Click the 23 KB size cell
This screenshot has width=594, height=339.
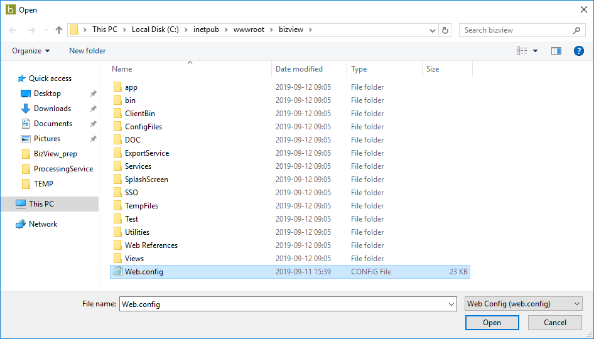[x=458, y=272]
